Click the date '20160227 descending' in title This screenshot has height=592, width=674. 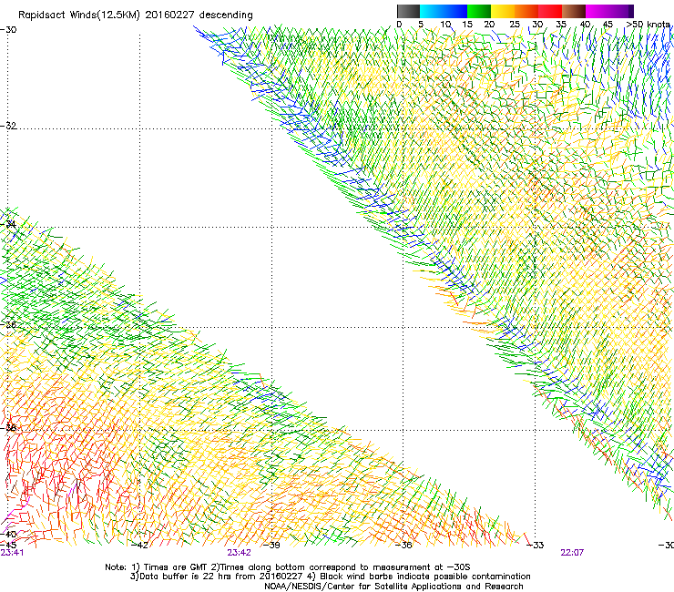point(199,15)
